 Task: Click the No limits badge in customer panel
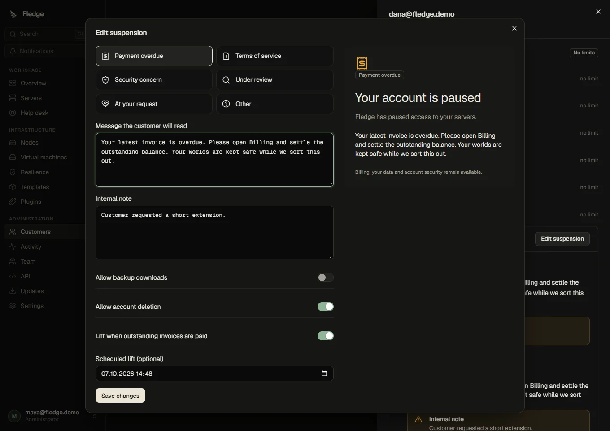[x=584, y=53]
